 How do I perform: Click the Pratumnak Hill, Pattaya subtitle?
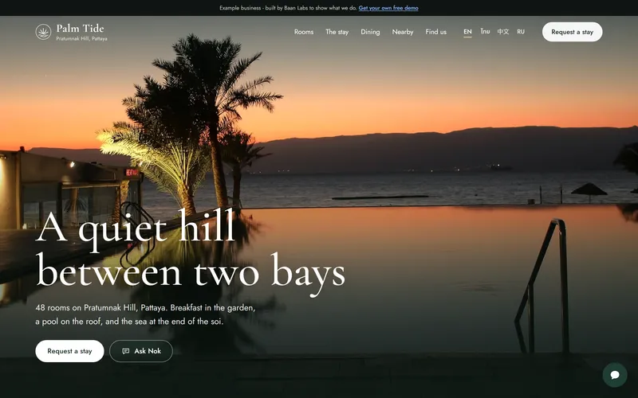82,38
